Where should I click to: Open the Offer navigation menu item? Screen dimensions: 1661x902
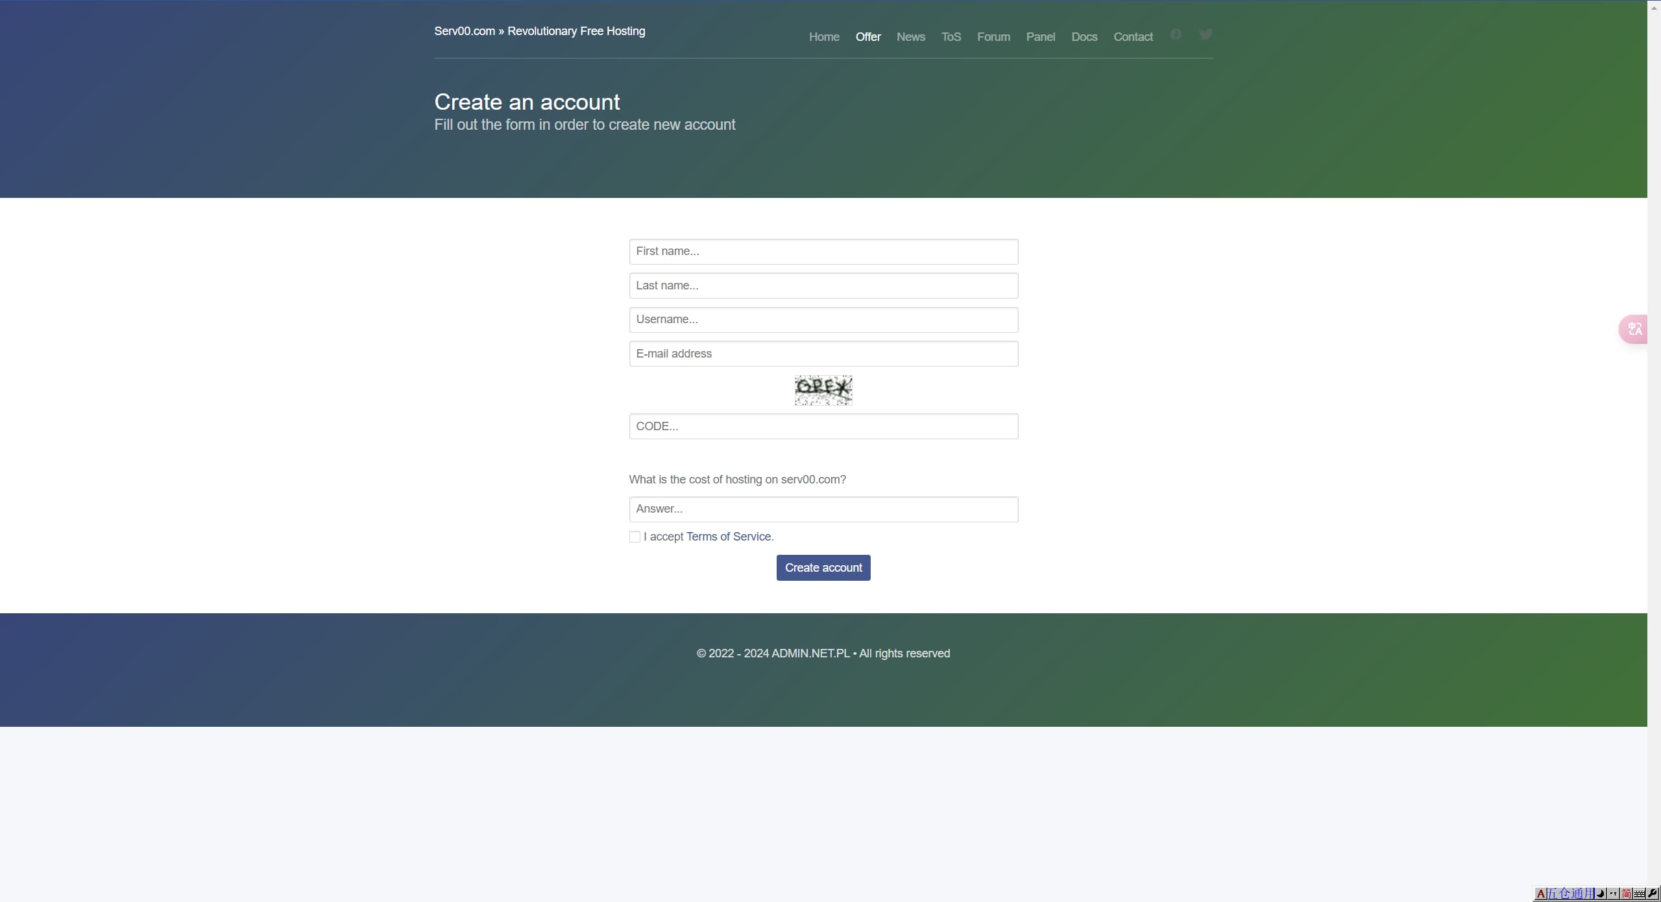click(868, 36)
